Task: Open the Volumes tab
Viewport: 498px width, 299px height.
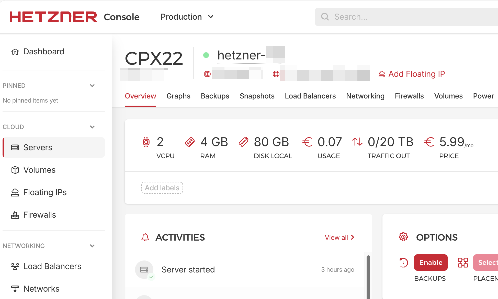Action: coord(448,96)
